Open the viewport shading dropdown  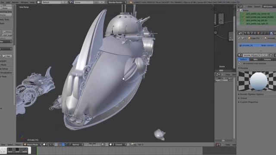[x=45, y=145]
